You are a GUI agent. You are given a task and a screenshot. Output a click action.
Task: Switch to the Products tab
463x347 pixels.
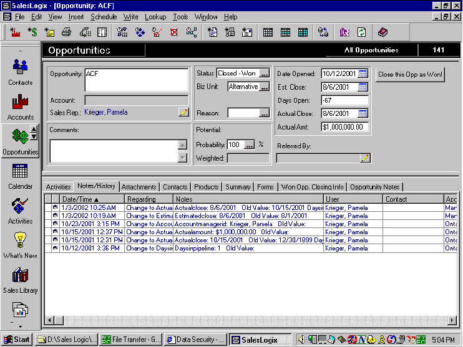click(206, 187)
